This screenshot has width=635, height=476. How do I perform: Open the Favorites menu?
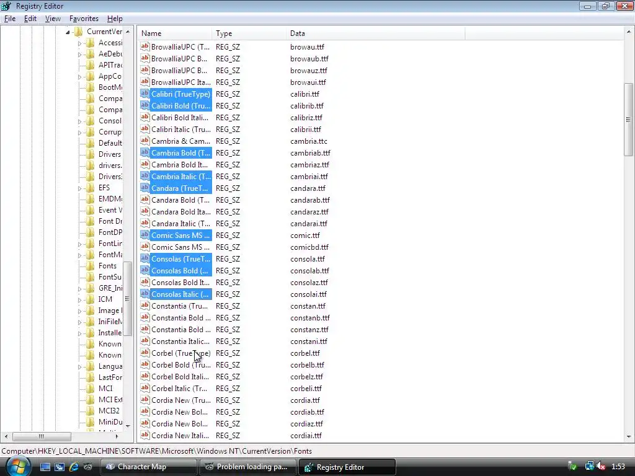[x=84, y=19]
